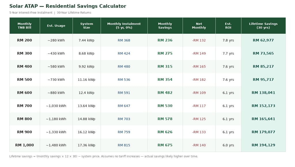Click the ~1,030 kWh usage cell
The width and height of the screenshot is (295, 167).
[x=56, y=106]
